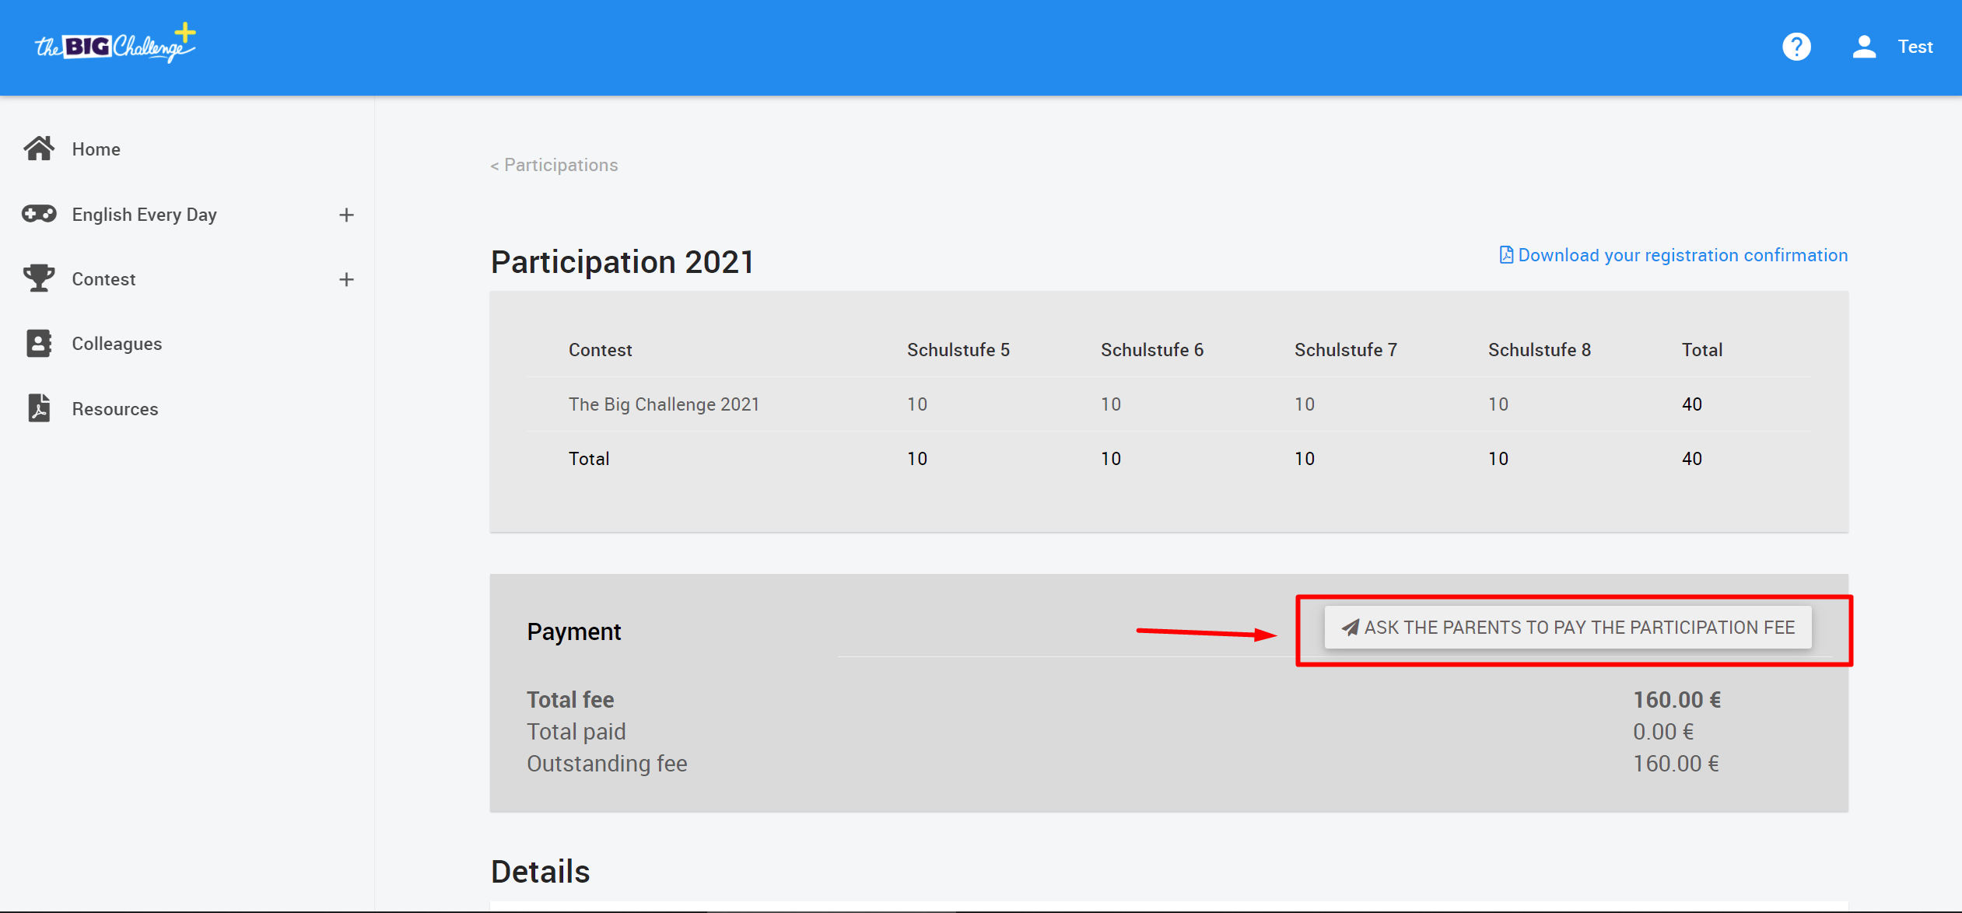
Task: Click the Colleagues address book icon
Action: coord(39,343)
